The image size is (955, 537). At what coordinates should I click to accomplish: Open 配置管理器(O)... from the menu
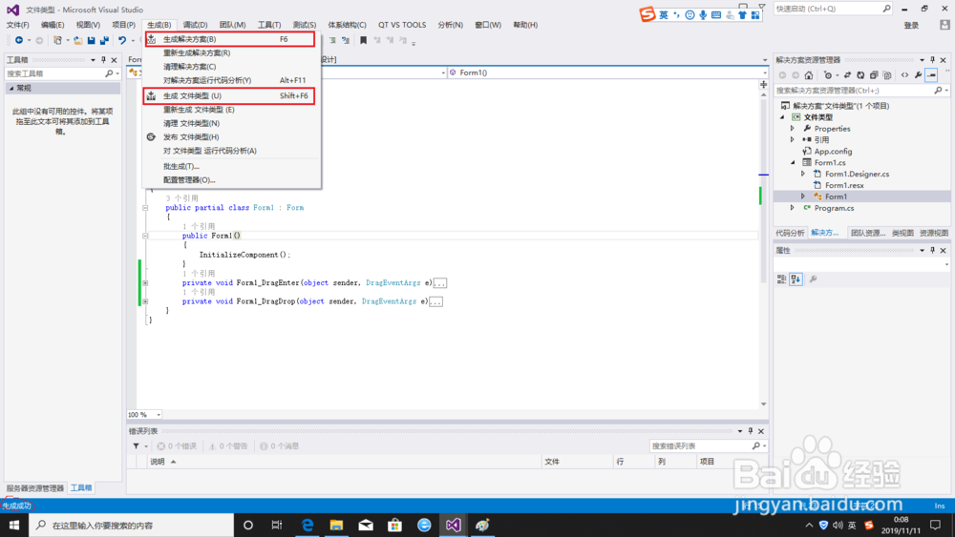pos(231,180)
